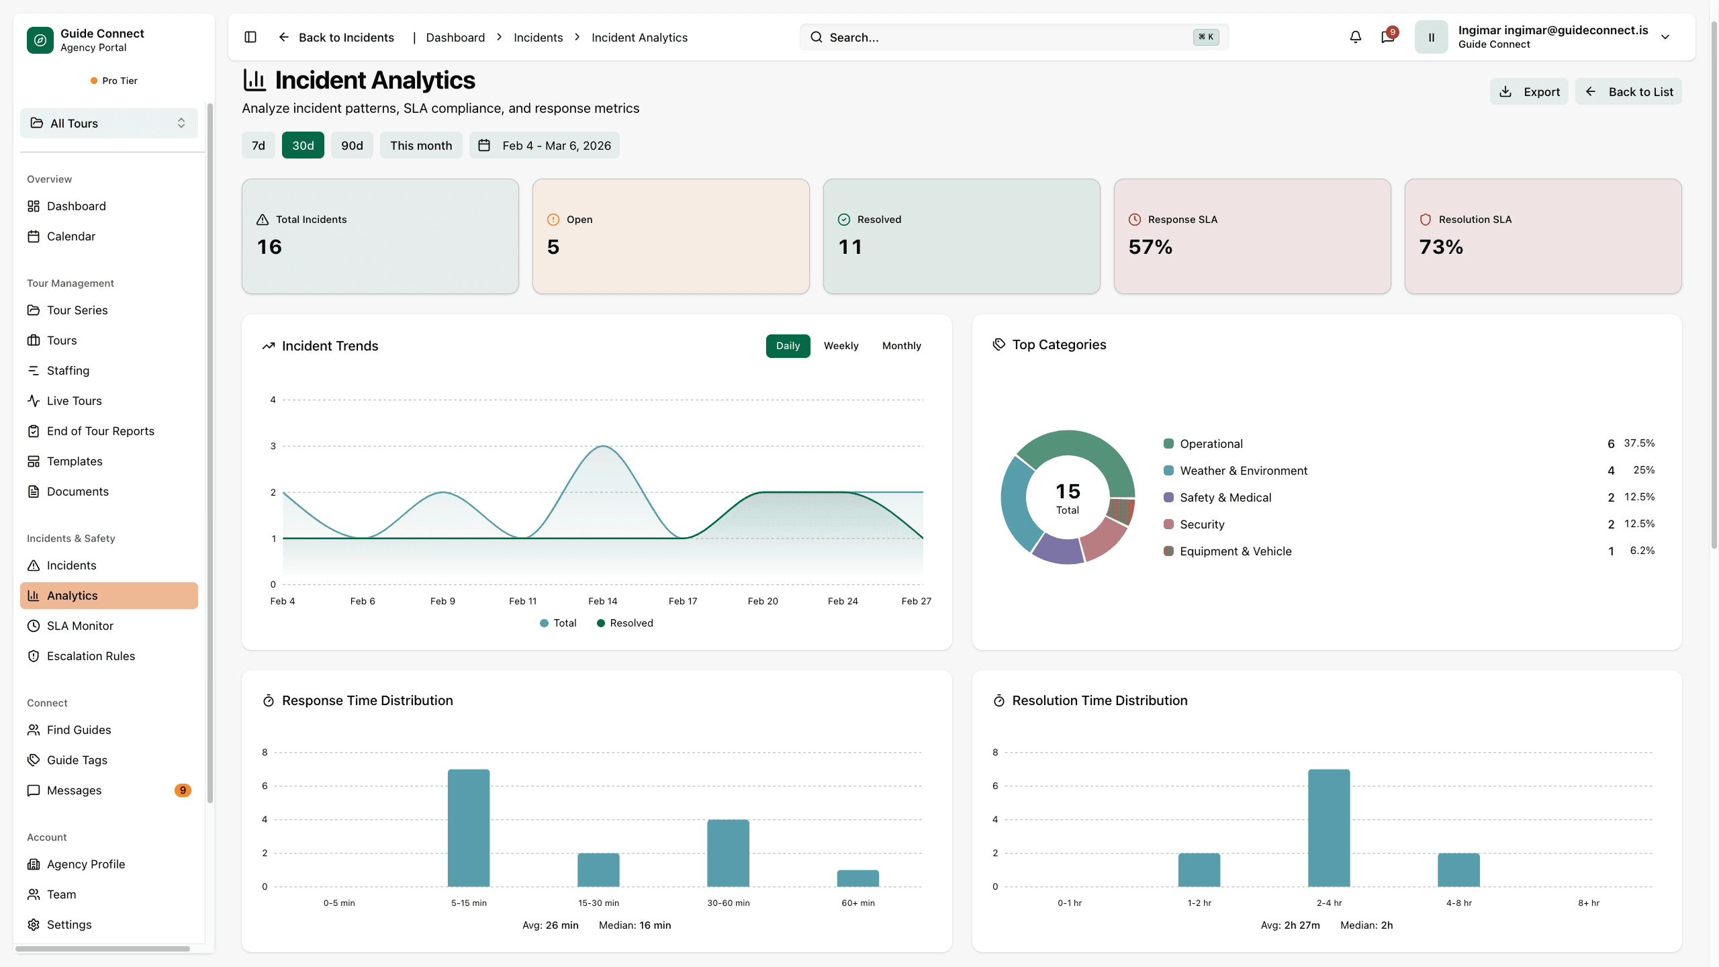Open Guide Tags in sidebar
Image resolution: width=1719 pixels, height=967 pixels.
click(x=77, y=760)
